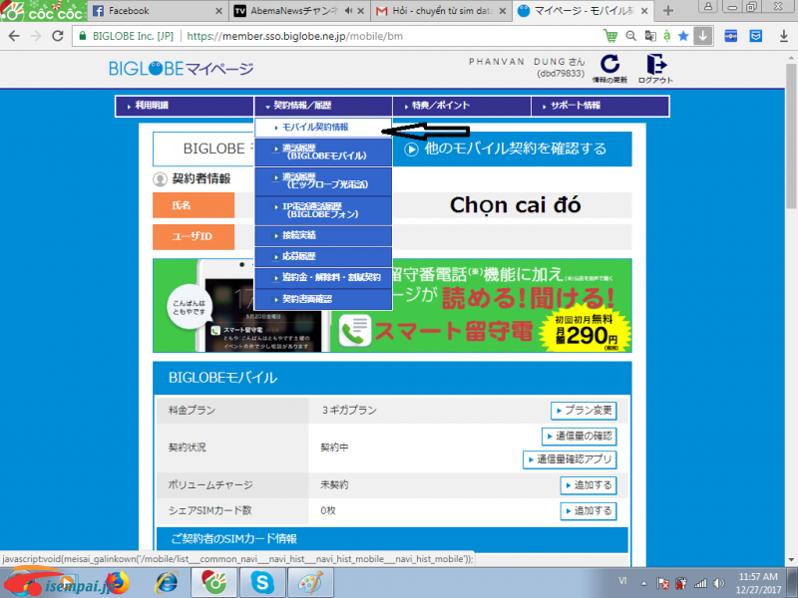Click 追加する for シェアSIMカード数
Screen dimensions: 798x598
[589, 511]
